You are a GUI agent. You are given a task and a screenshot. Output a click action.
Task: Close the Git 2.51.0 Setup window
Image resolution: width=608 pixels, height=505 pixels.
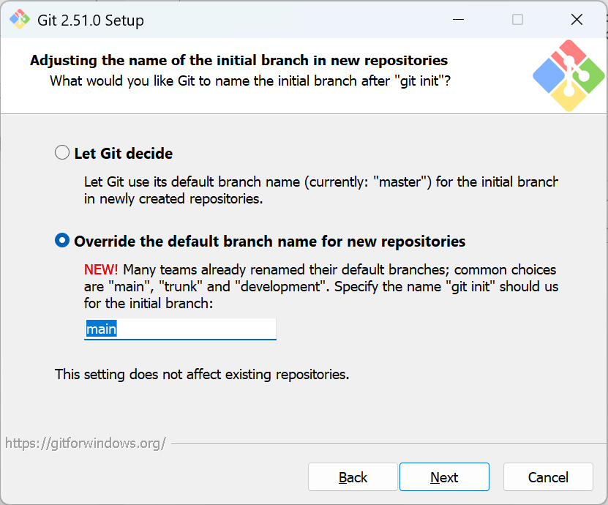[x=577, y=19]
